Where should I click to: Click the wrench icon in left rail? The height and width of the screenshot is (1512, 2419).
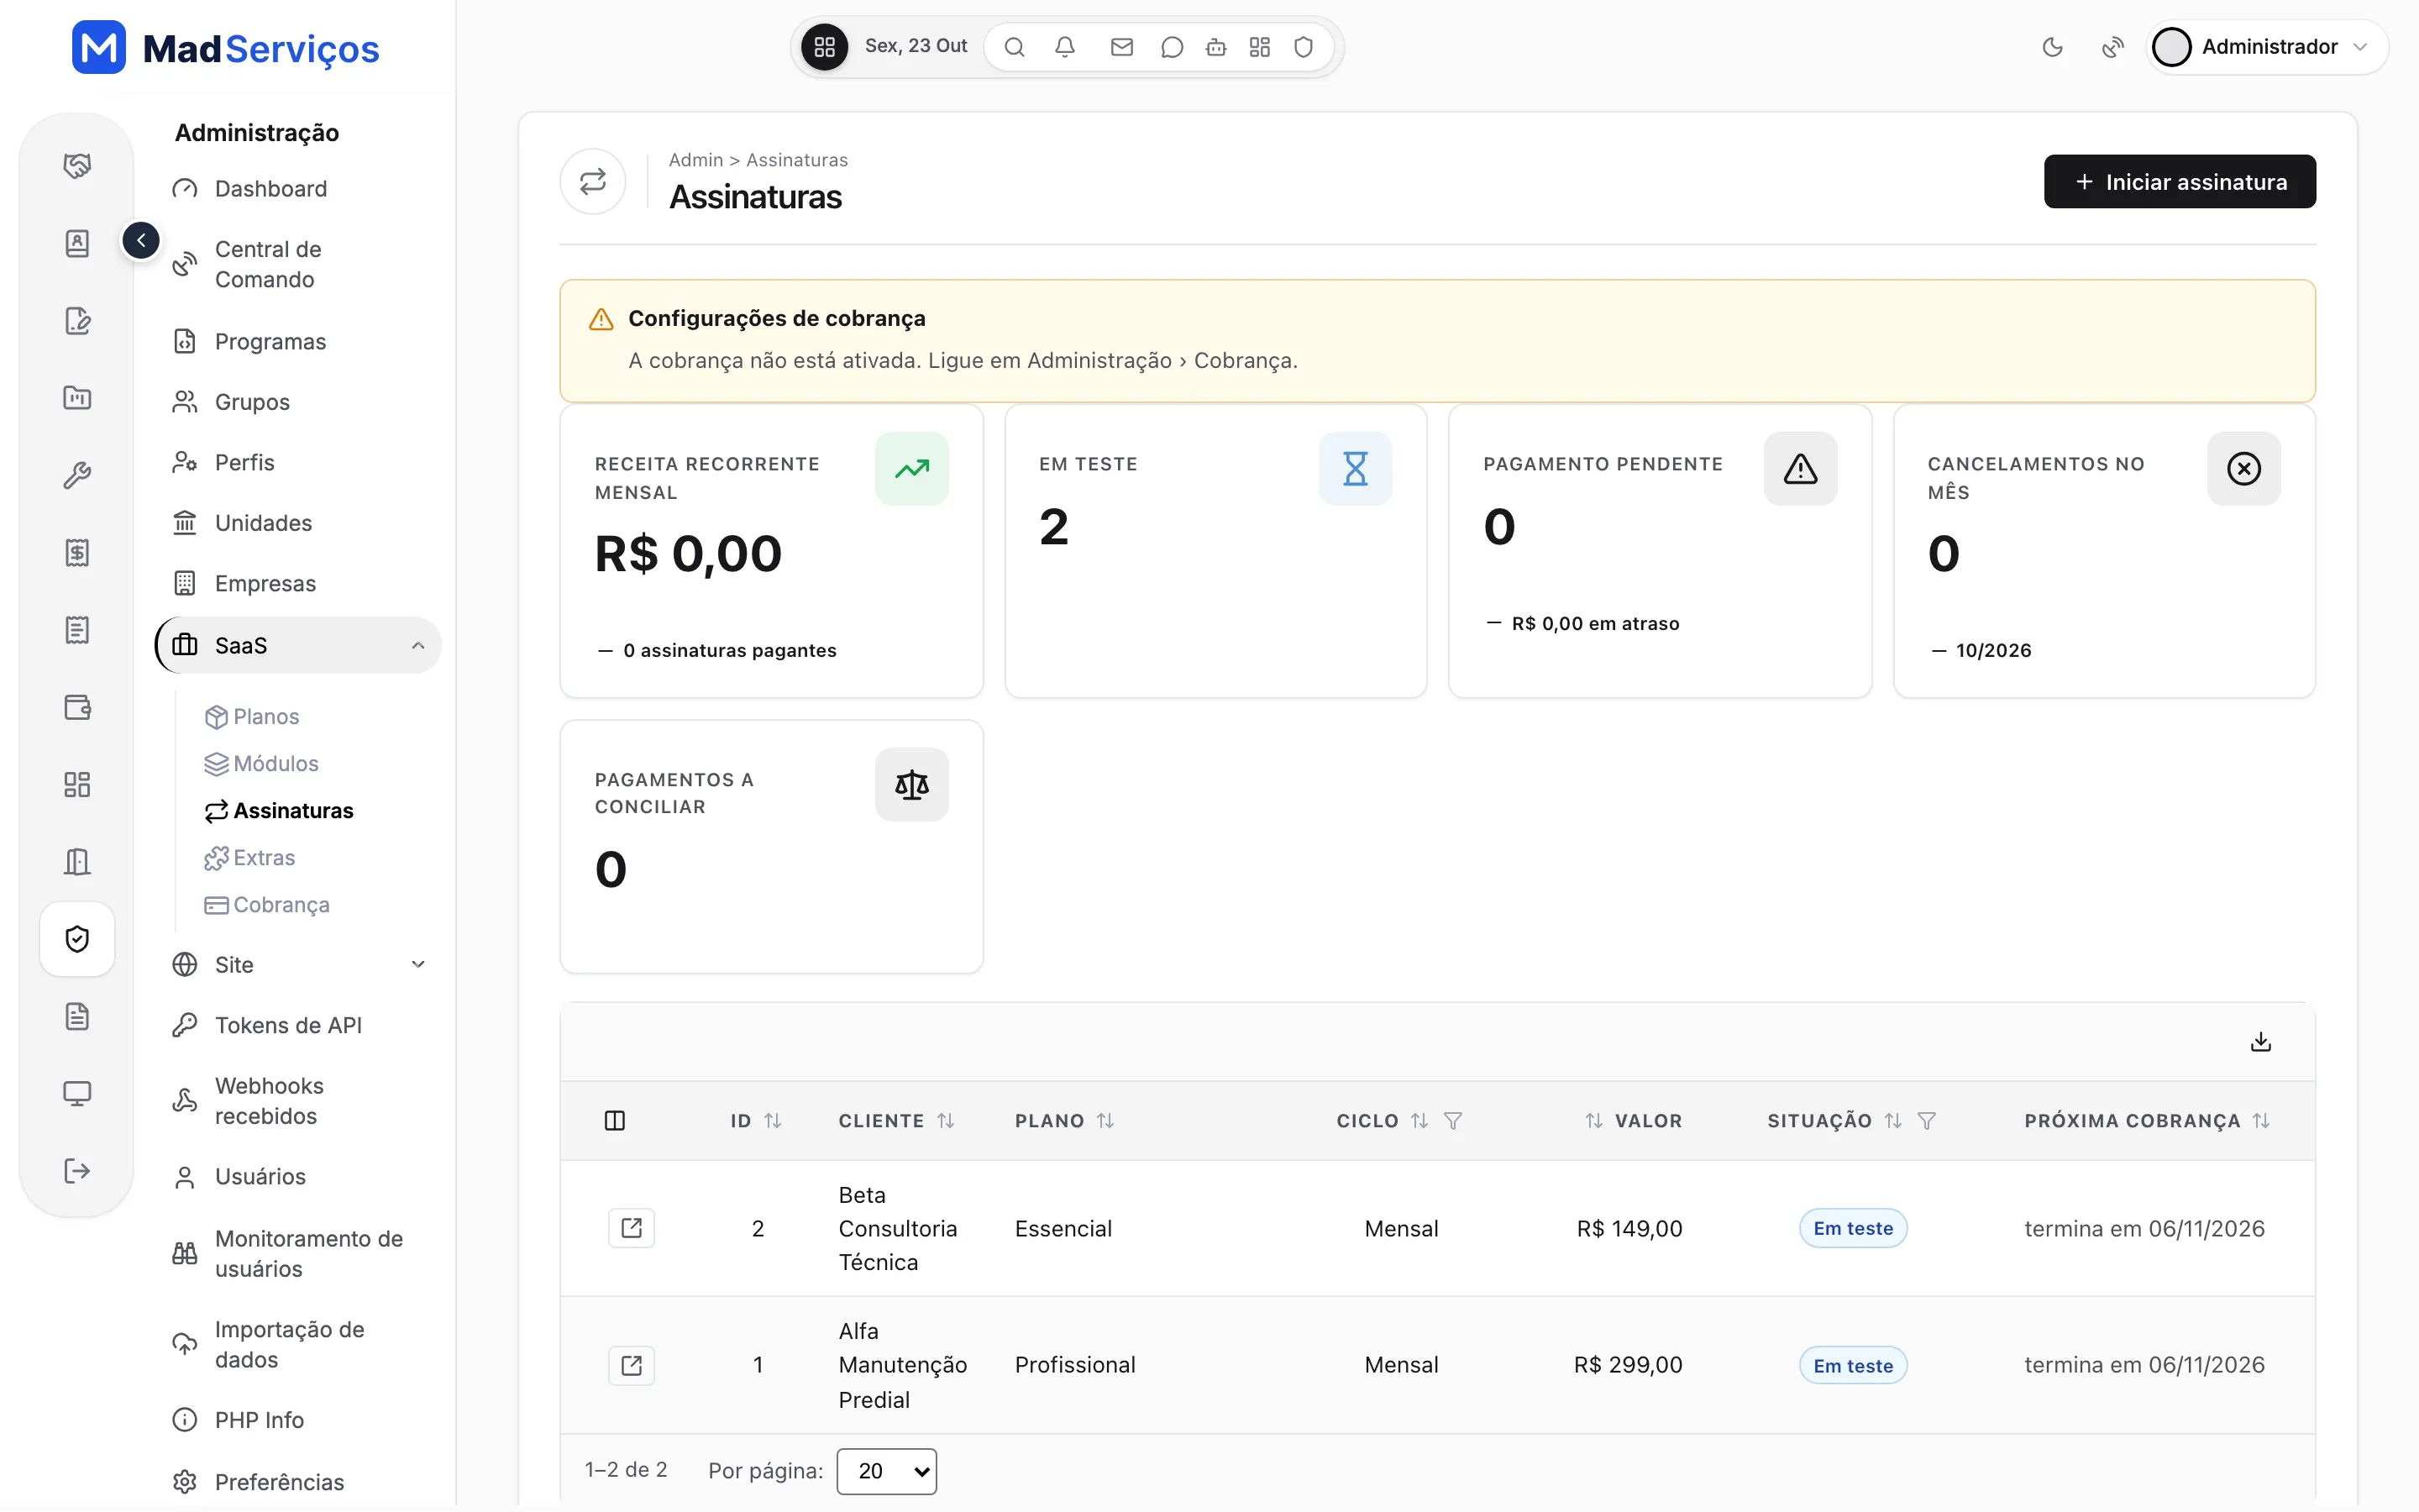pyautogui.click(x=77, y=475)
